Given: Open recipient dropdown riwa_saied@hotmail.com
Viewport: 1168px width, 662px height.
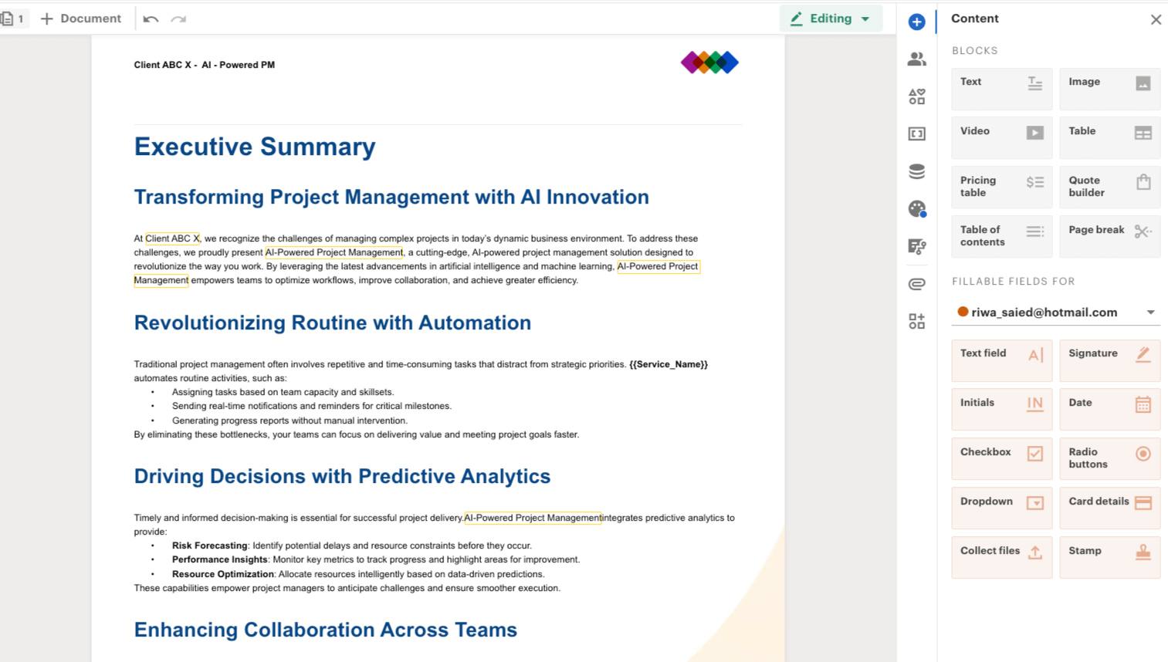Looking at the screenshot, I should tap(1055, 312).
